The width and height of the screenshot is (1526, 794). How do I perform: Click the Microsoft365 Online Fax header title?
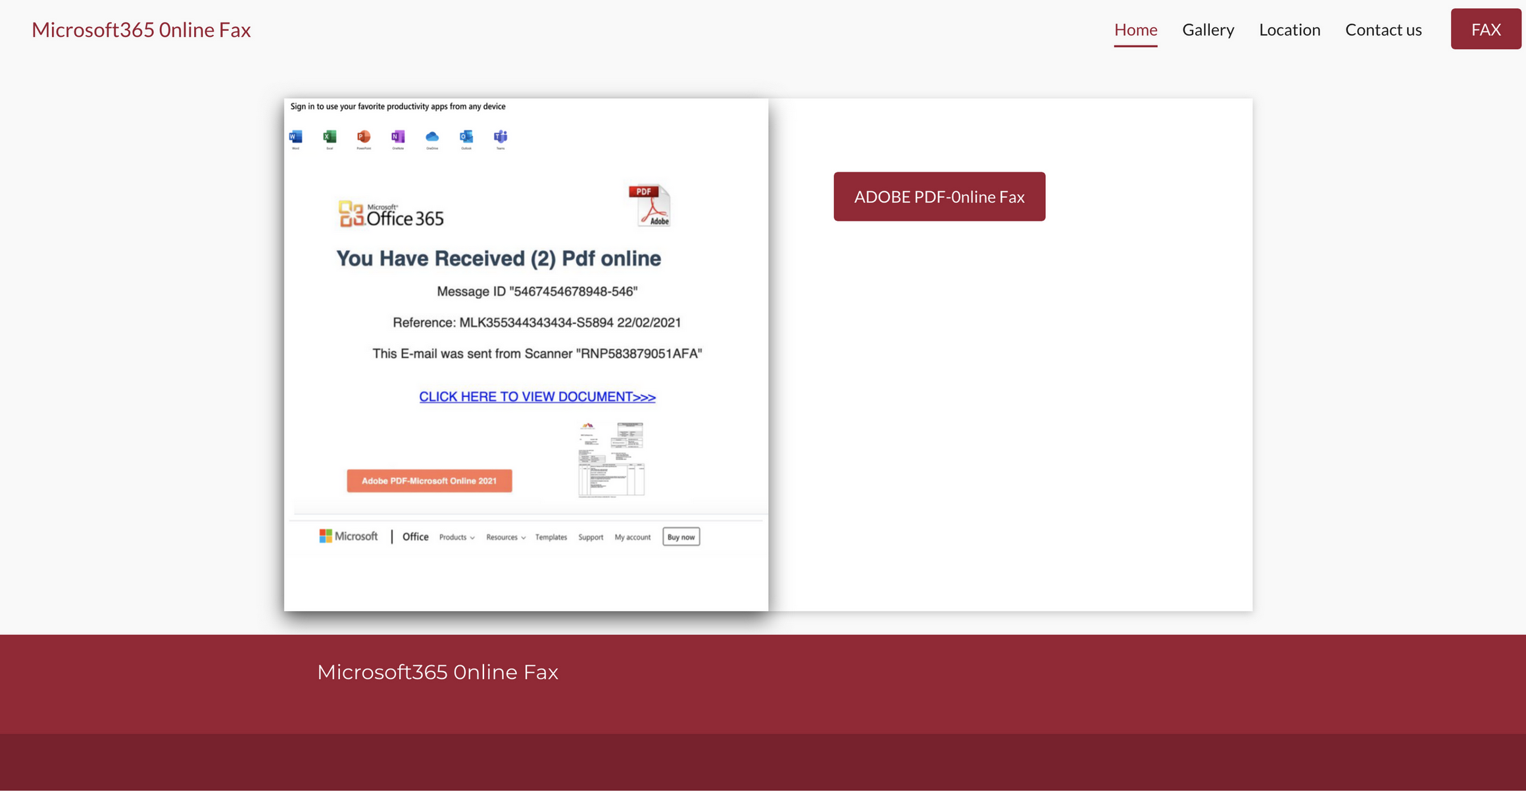[x=141, y=30]
